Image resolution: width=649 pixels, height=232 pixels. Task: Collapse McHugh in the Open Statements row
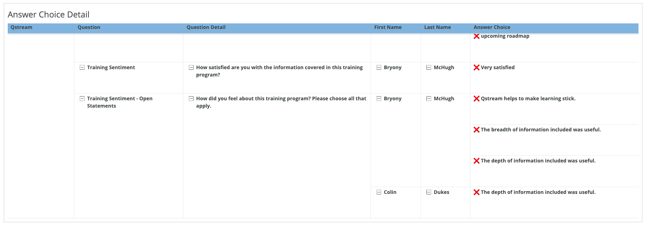(x=429, y=99)
